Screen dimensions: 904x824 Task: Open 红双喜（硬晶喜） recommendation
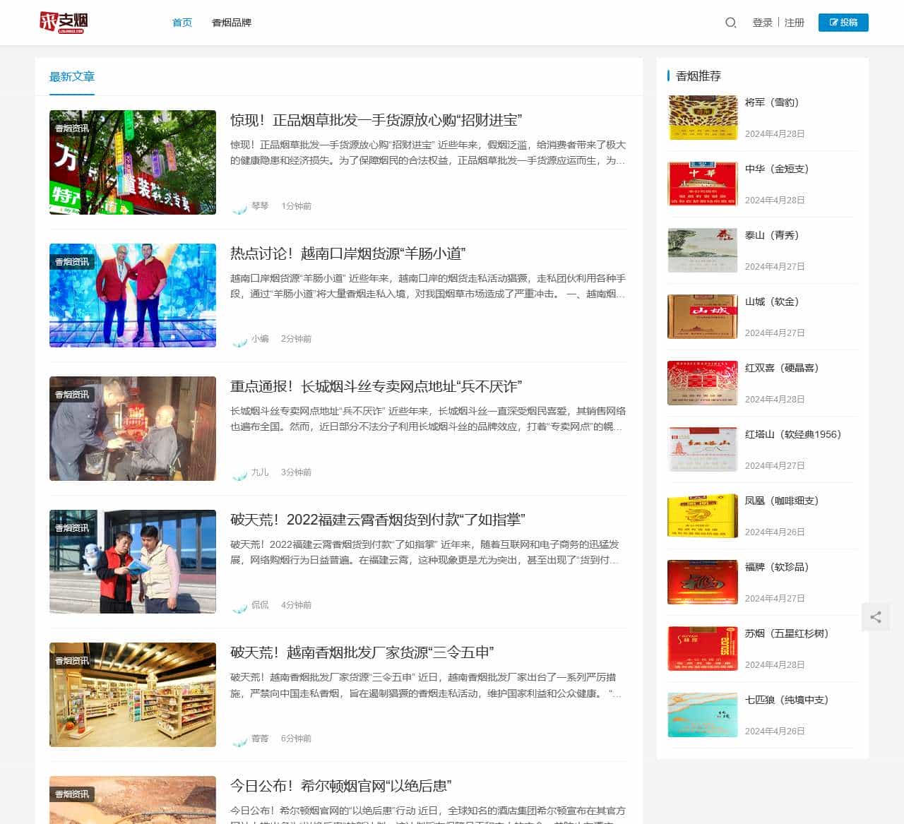782,368
